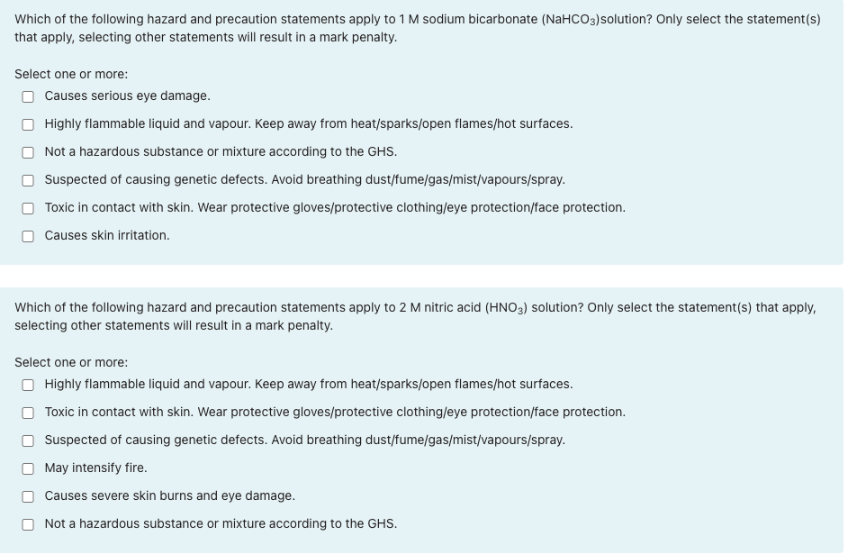Tick 'Not a hazardous substance' for sodium bicarbonate
848x554 pixels.
28,152
